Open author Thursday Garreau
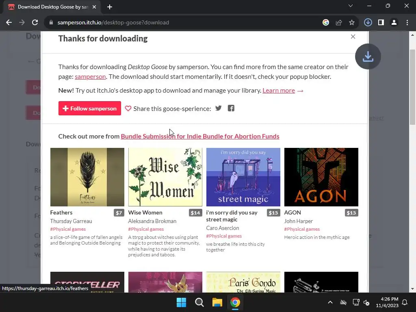Viewport: 416px width, 312px height. click(x=71, y=221)
